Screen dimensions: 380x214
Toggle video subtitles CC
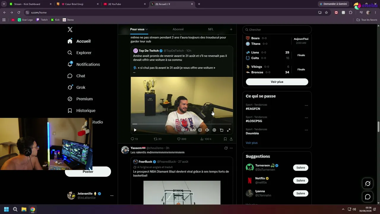tap(200, 130)
